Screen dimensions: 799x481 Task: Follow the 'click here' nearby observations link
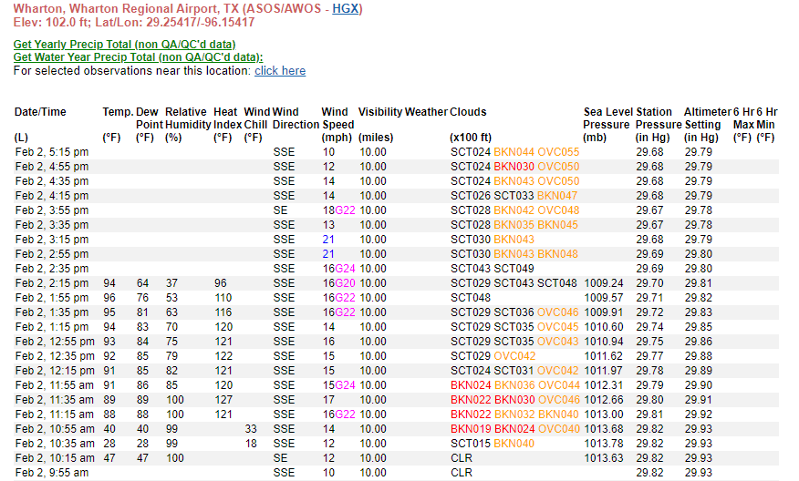tap(280, 70)
